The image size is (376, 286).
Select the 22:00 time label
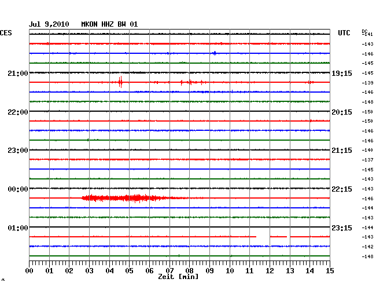pos(18,112)
